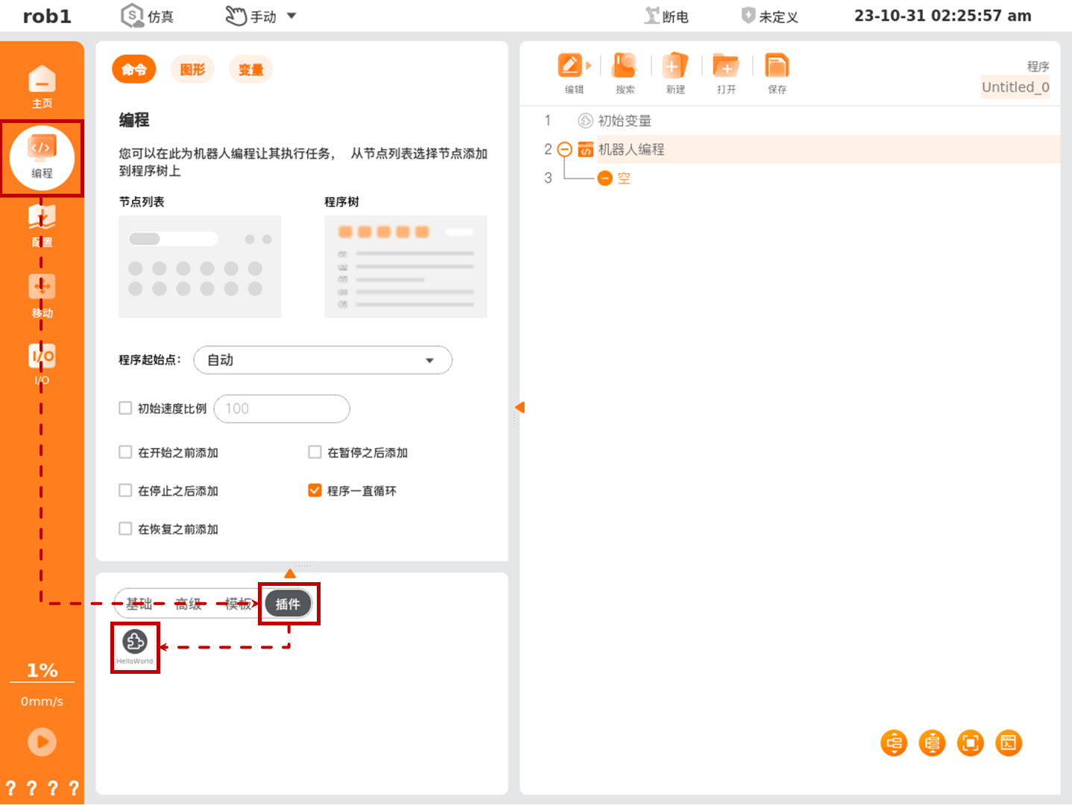1072x805 pixels.
Task: Open the 手动 mode dropdown arrow
Action: tap(291, 16)
